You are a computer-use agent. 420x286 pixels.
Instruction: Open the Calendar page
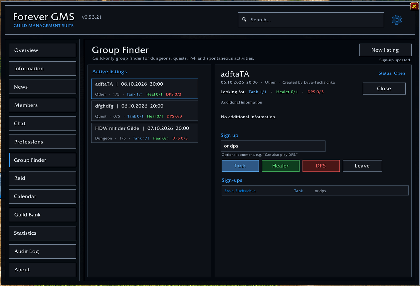click(x=43, y=196)
